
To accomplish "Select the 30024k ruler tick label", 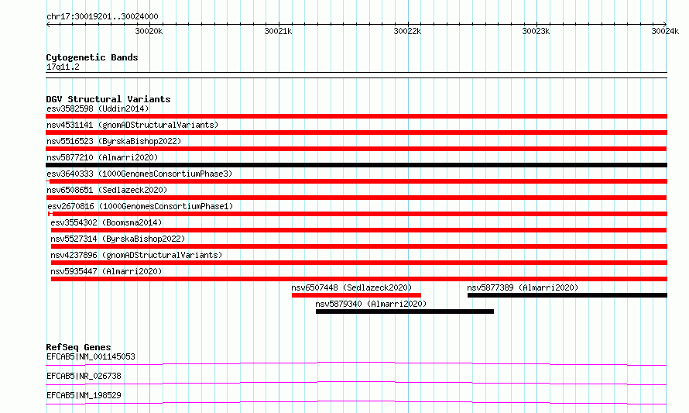I will click(665, 31).
